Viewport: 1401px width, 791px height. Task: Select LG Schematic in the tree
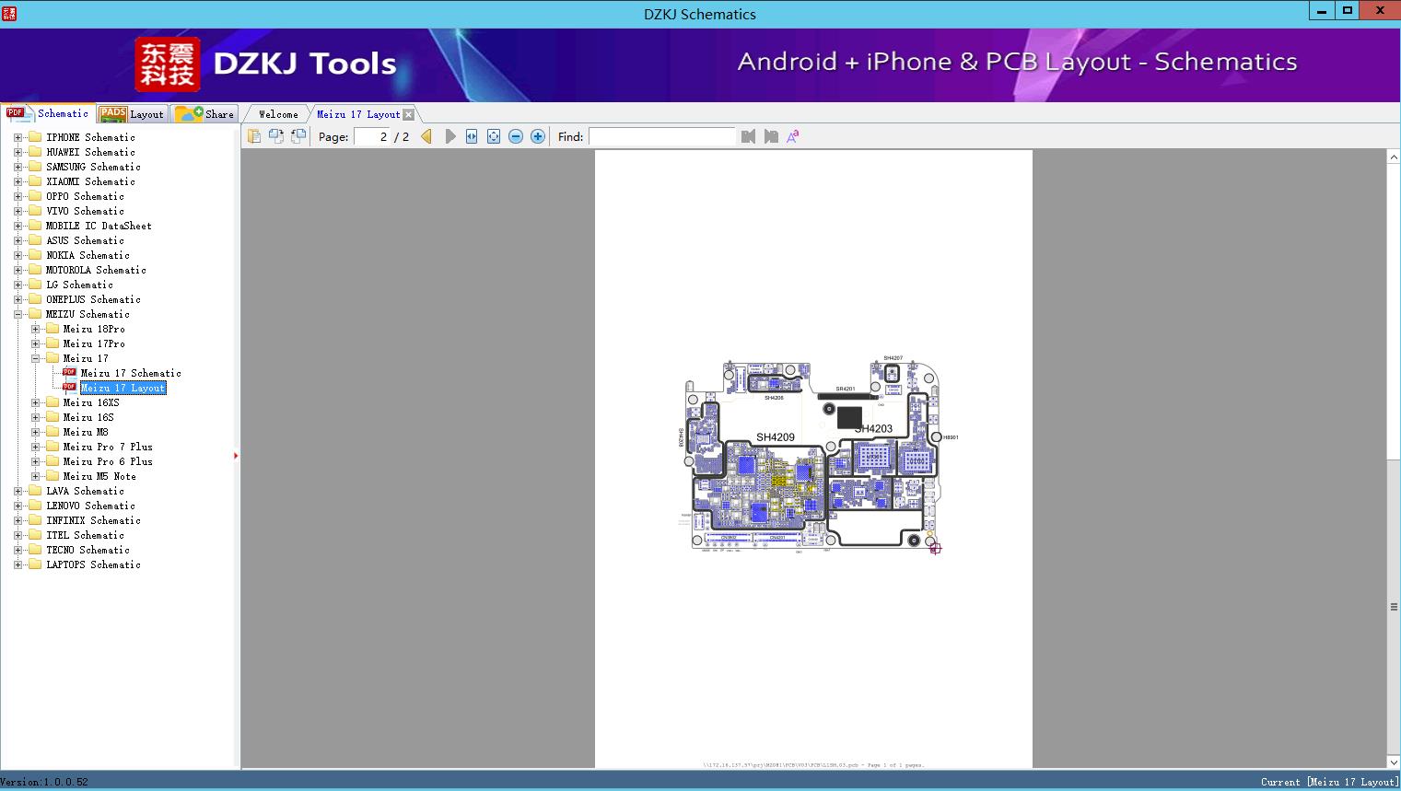(x=79, y=285)
